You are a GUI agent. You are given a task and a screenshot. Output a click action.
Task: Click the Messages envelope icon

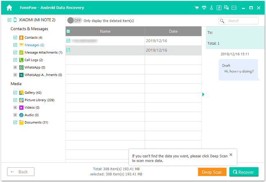(21, 45)
